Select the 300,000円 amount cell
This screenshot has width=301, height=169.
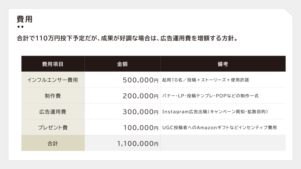pyautogui.click(x=123, y=111)
